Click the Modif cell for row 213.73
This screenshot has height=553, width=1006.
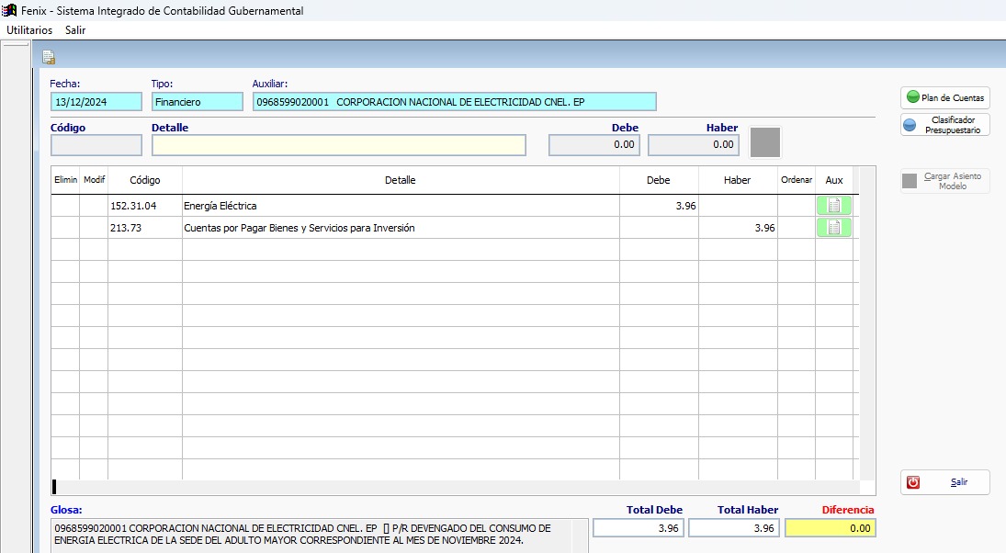pos(94,228)
